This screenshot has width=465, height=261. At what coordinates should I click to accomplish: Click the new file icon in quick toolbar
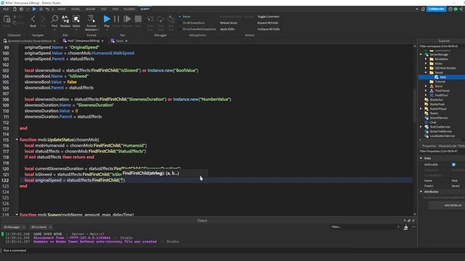15,9
